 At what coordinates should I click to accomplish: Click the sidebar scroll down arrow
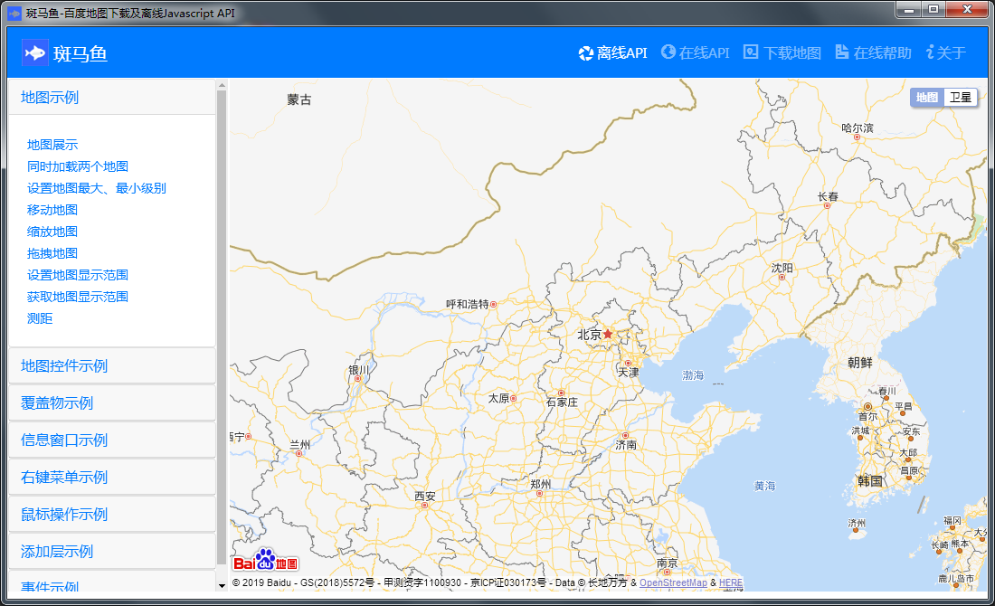pos(222,586)
